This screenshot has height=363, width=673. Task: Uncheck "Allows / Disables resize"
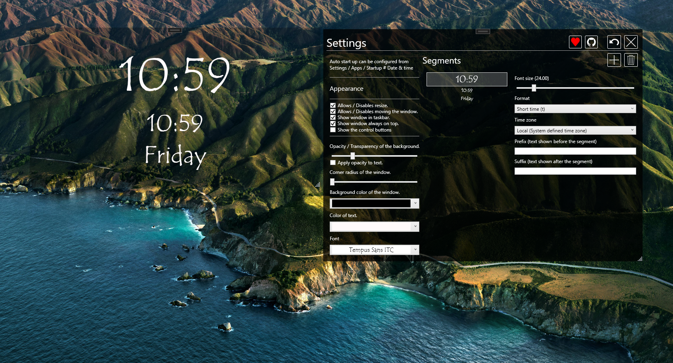[x=332, y=105]
